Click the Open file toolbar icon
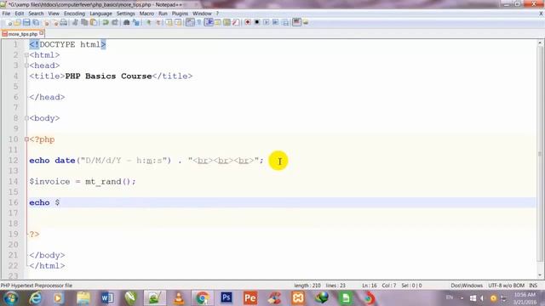 (x=17, y=23)
